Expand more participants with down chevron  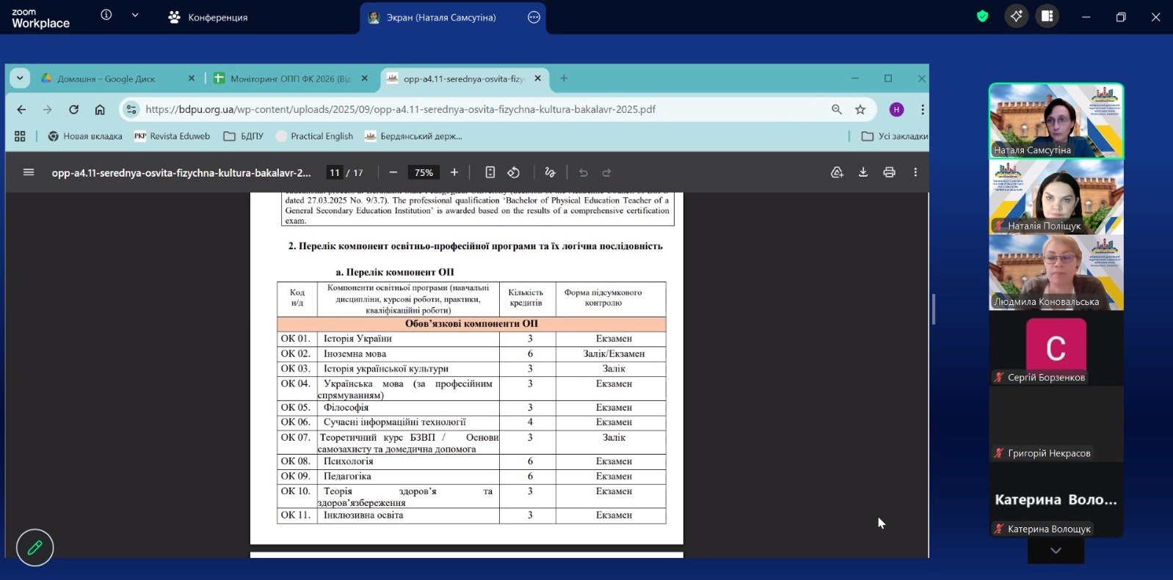tap(1056, 551)
